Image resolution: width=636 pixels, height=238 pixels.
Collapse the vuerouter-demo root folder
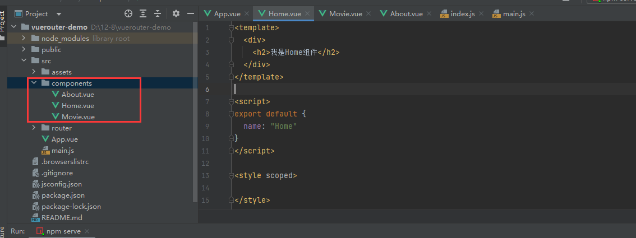[x=14, y=27]
